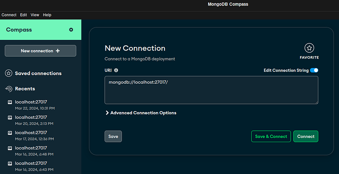Image resolution: width=339 pixels, height=174 pixels.
Task: Expand Advanced Connection Options
Action: click(141, 113)
